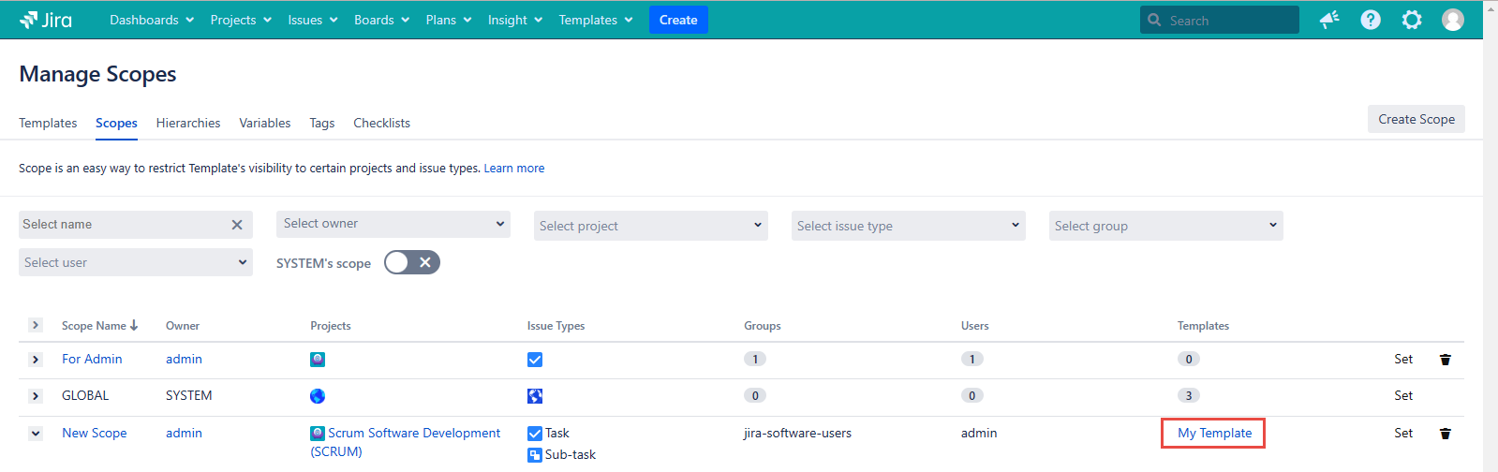Image resolution: width=1498 pixels, height=472 pixels.
Task: Click the GLOBAL scope project globe icon
Action: pos(318,396)
